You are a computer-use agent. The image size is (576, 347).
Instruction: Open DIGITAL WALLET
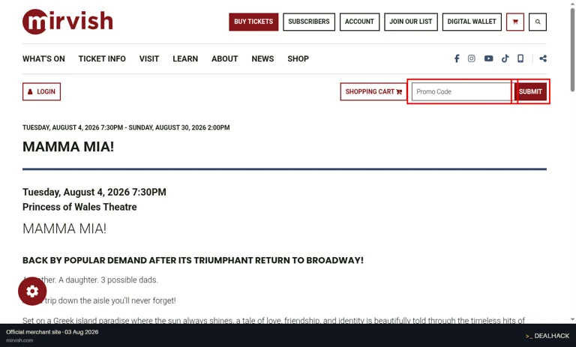click(x=472, y=22)
